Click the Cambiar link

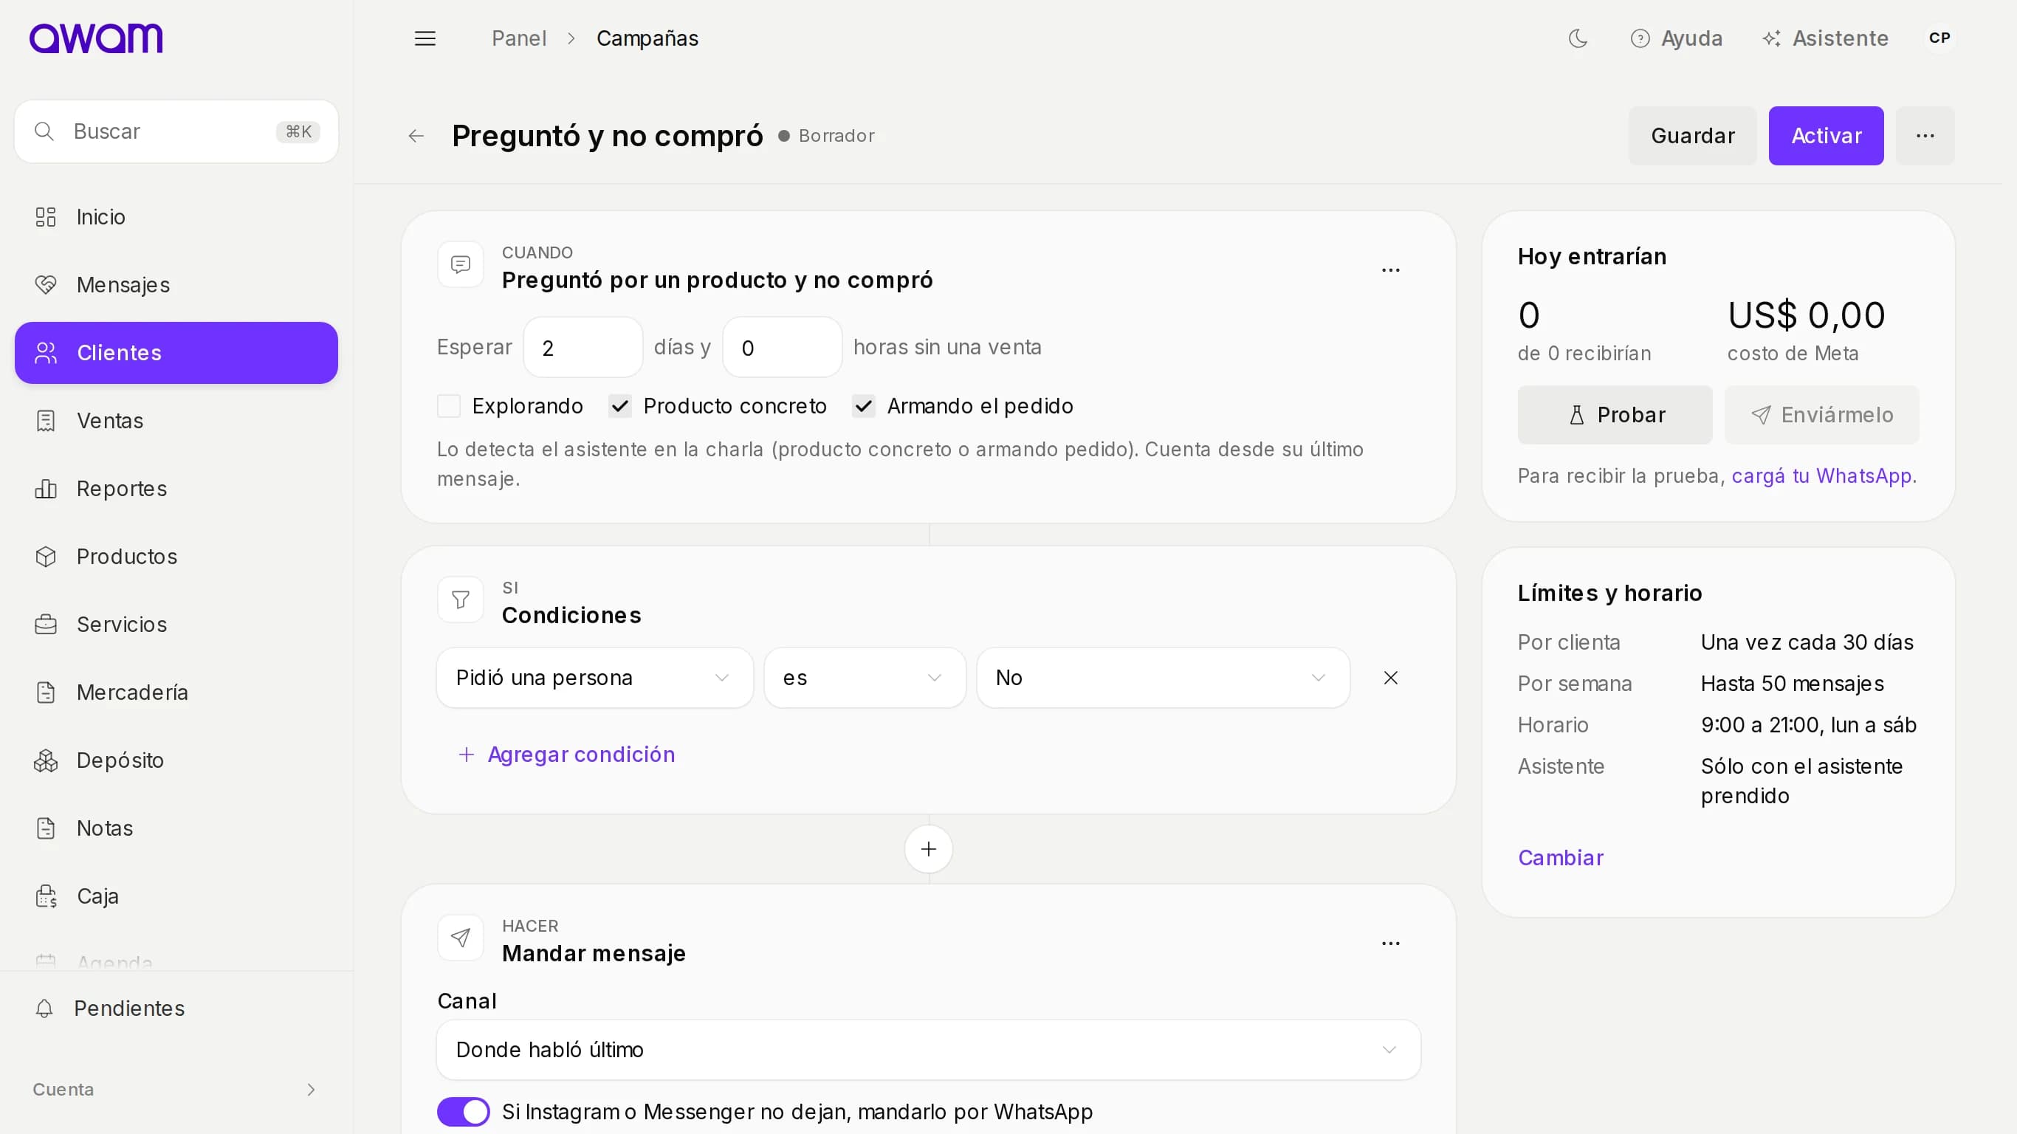(1561, 859)
